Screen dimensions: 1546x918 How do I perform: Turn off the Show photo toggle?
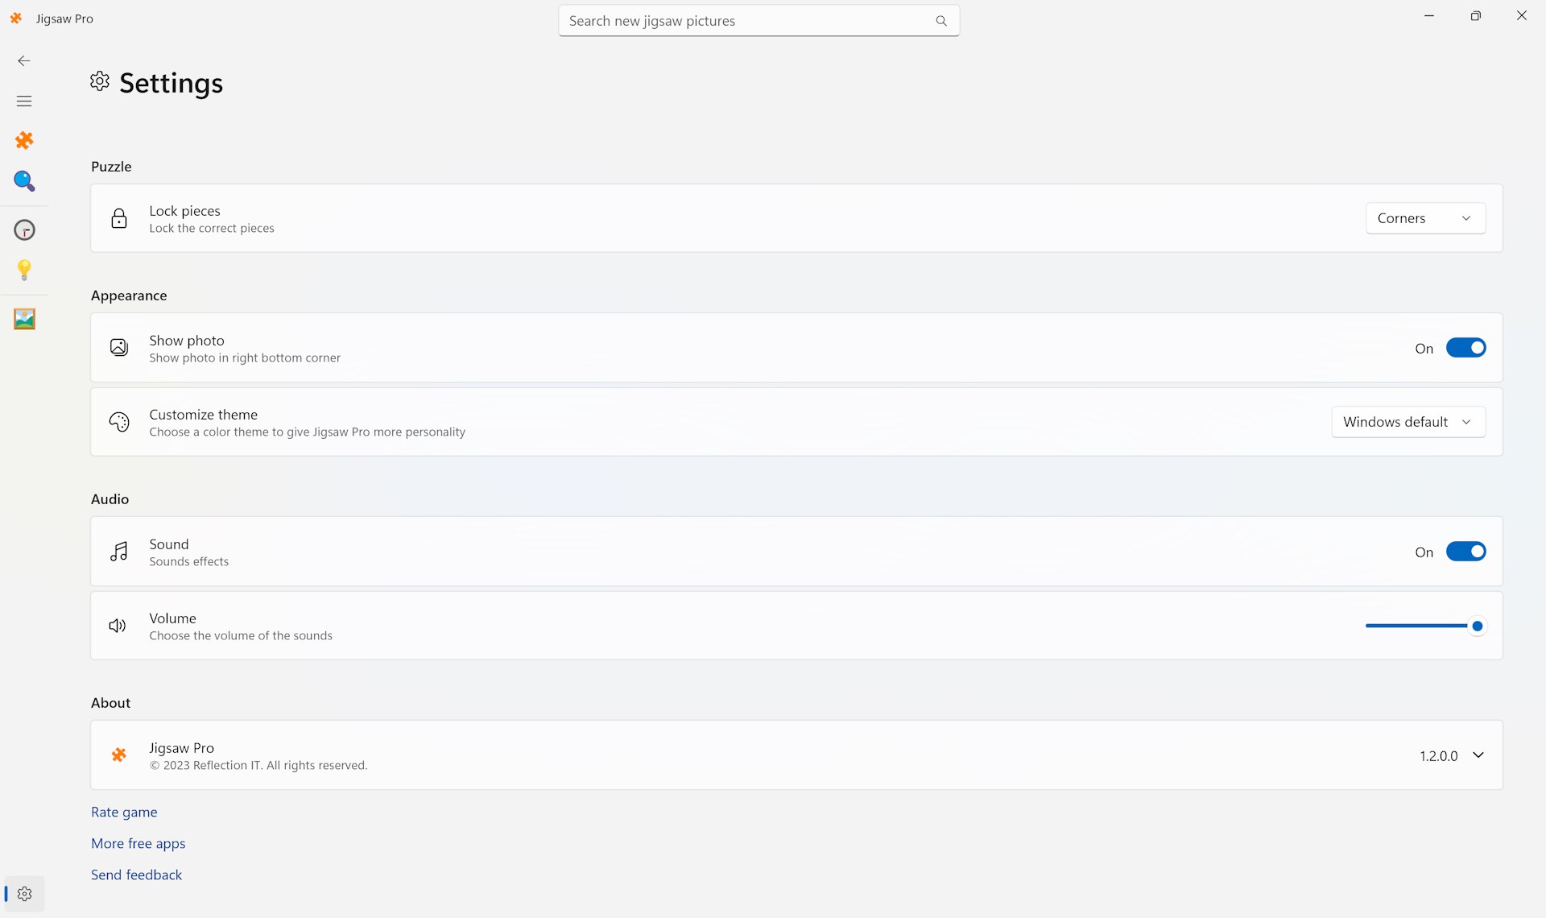click(x=1465, y=348)
